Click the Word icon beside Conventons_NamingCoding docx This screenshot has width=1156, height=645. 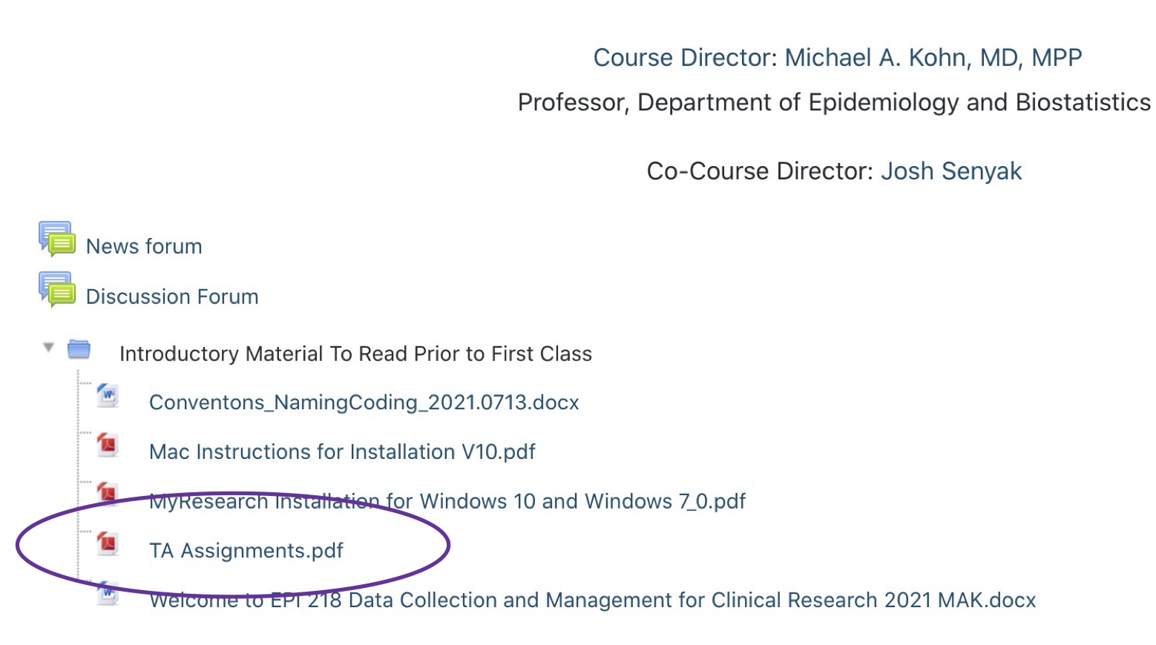[108, 396]
